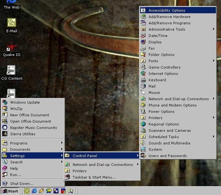
Task: Expand Network and Dial-up Connections in Settings
Action: click(x=102, y=165)
